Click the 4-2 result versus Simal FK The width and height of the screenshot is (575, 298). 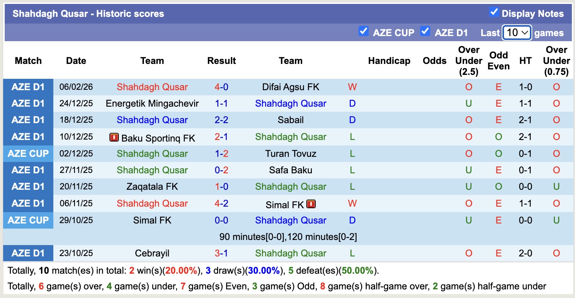[x=221, y=204]
